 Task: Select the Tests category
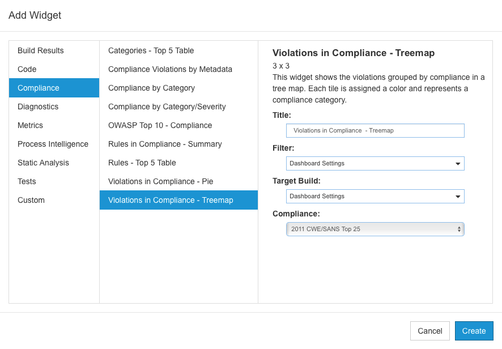coord(54,181)
